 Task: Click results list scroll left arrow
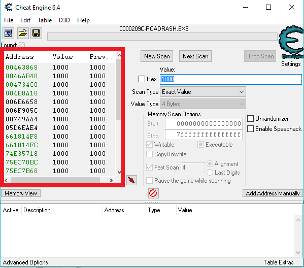coord(6,180)
